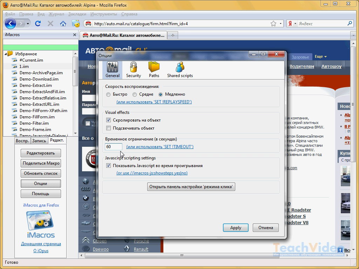Click the timeout seconds input field
Viewport: 359px width, 269px height.
pos(114,147)
